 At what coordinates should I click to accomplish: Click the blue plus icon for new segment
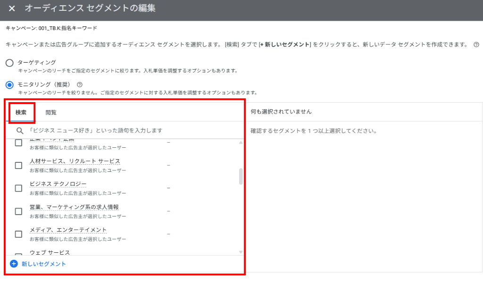click(x=14, y=264)
